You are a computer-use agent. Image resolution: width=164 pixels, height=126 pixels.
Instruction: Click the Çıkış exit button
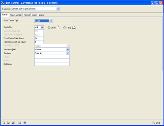point(156,123)
